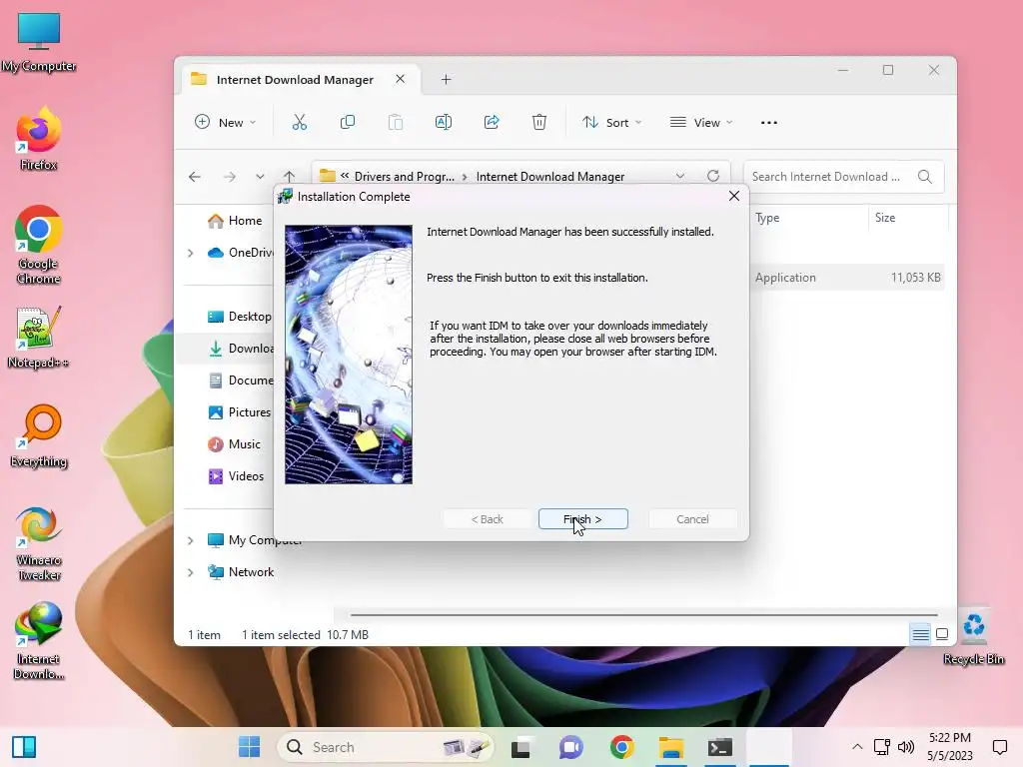Open the Recycle Bin desktop icon

tap(973, 638)
